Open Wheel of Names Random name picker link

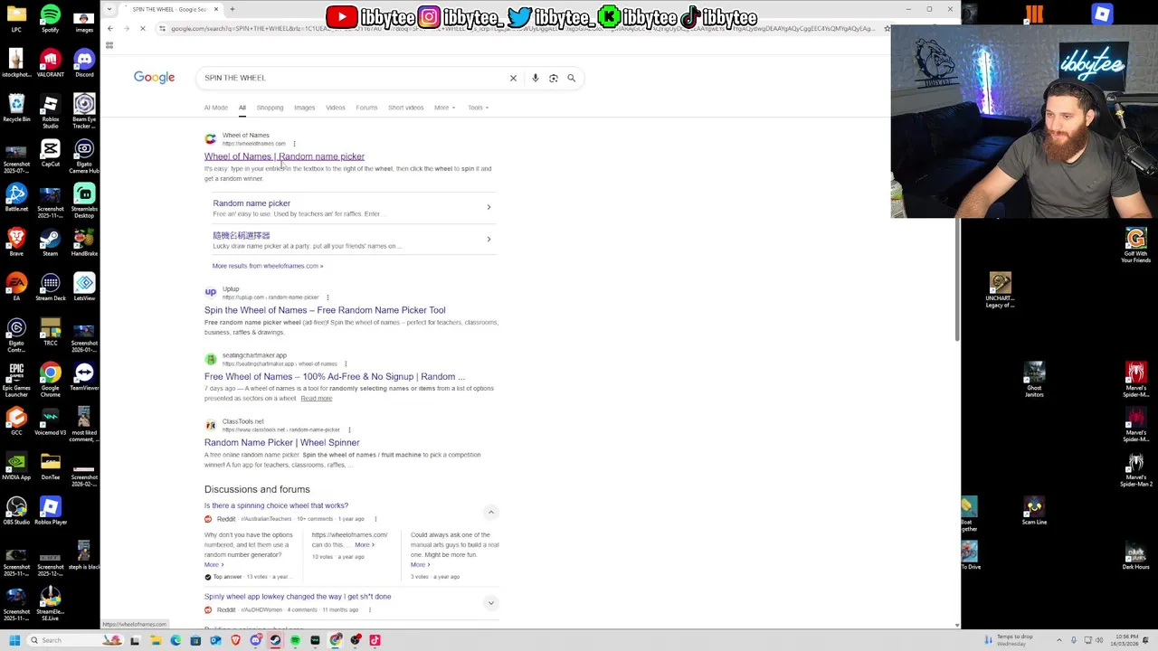(284, 156)
